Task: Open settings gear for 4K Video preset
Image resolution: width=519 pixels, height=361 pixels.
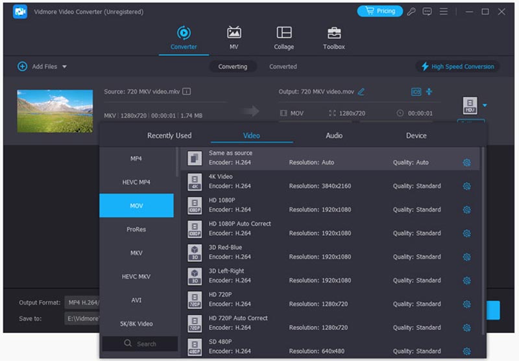Action: click(466, 186)
